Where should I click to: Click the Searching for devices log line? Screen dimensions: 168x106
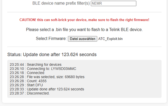pos(36,65)
